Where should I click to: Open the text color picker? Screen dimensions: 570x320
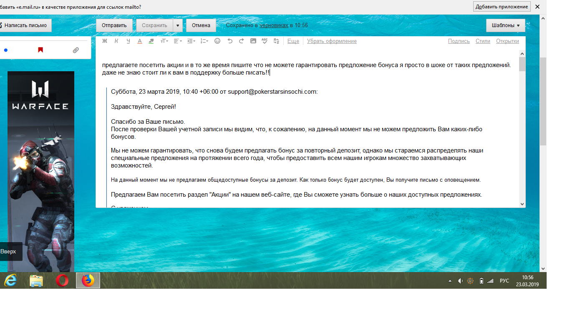(140, 41)
